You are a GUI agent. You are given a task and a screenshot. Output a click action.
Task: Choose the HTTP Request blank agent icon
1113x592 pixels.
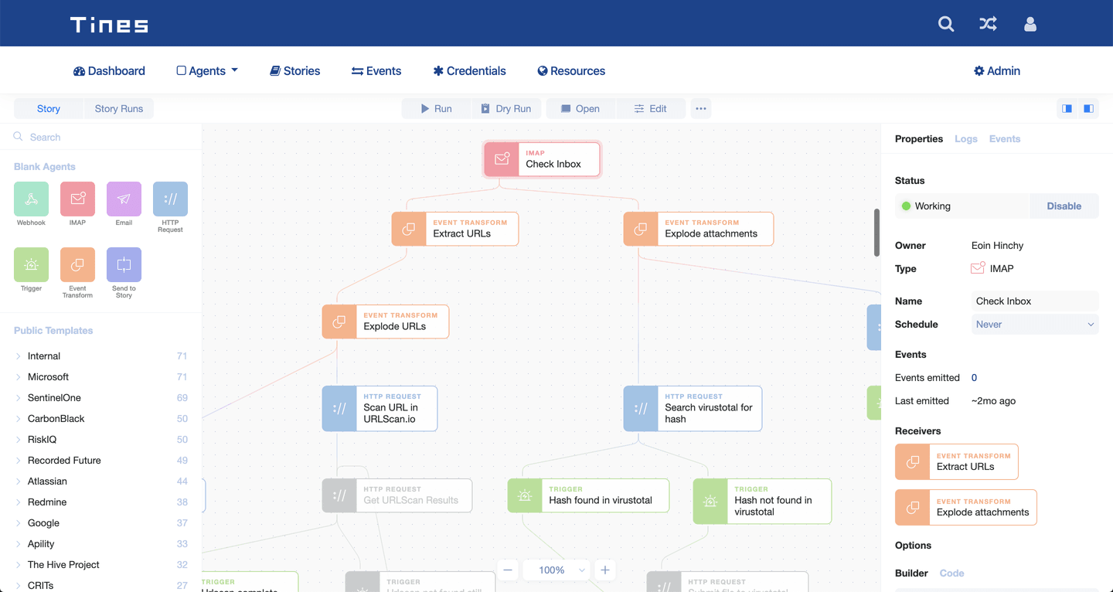point(170,199)
